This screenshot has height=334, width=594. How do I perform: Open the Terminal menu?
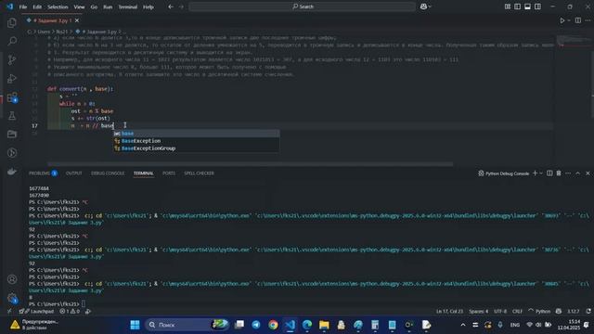click(128, 6)
